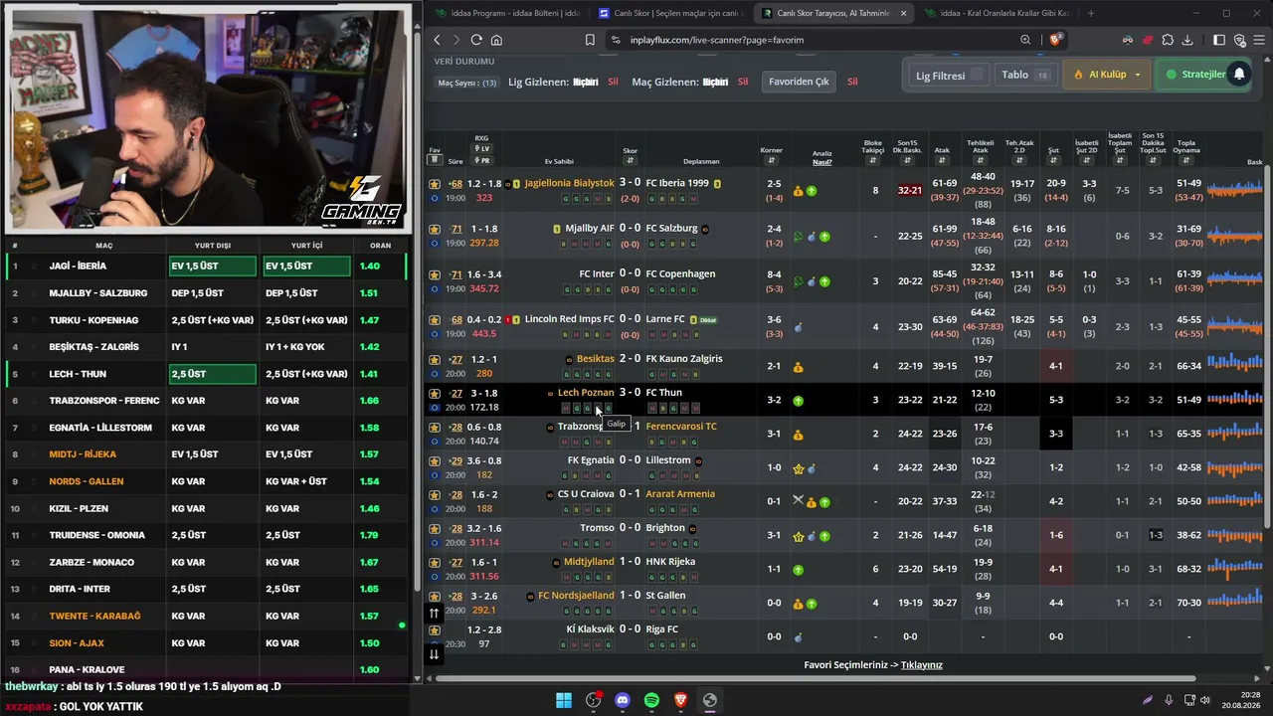Click the crossed swords icon in CS U Craiova row
Image resolution: width=1273 pixels, height=716 pixels.
(798, 501)
